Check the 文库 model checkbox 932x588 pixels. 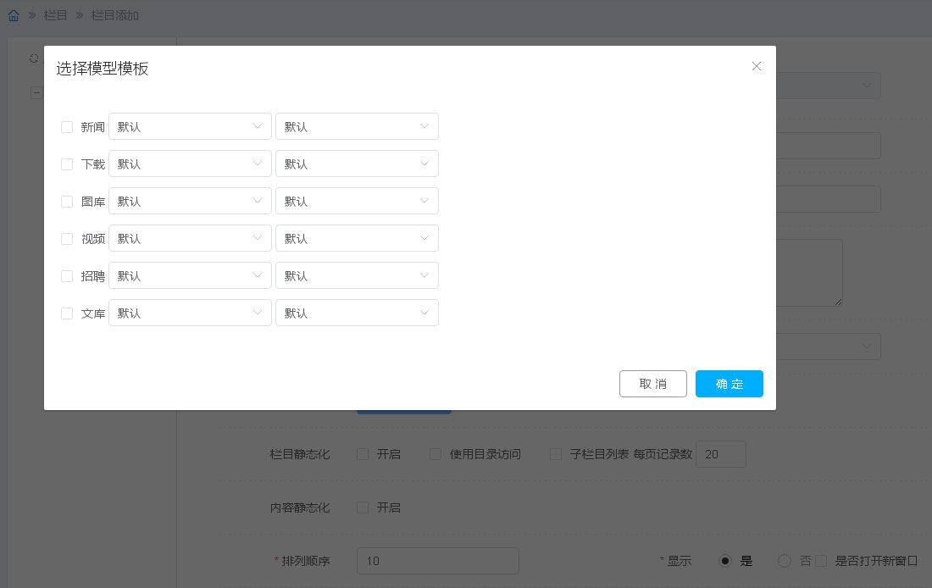pos(67,313)
